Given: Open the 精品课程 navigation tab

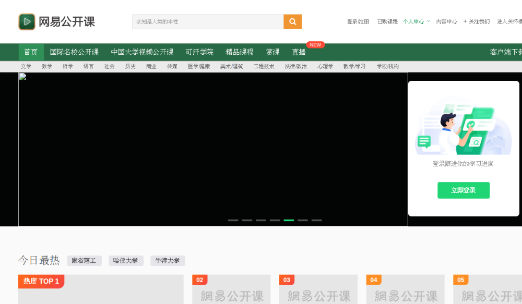Looking at the screenshot, I should coord(240,52).
